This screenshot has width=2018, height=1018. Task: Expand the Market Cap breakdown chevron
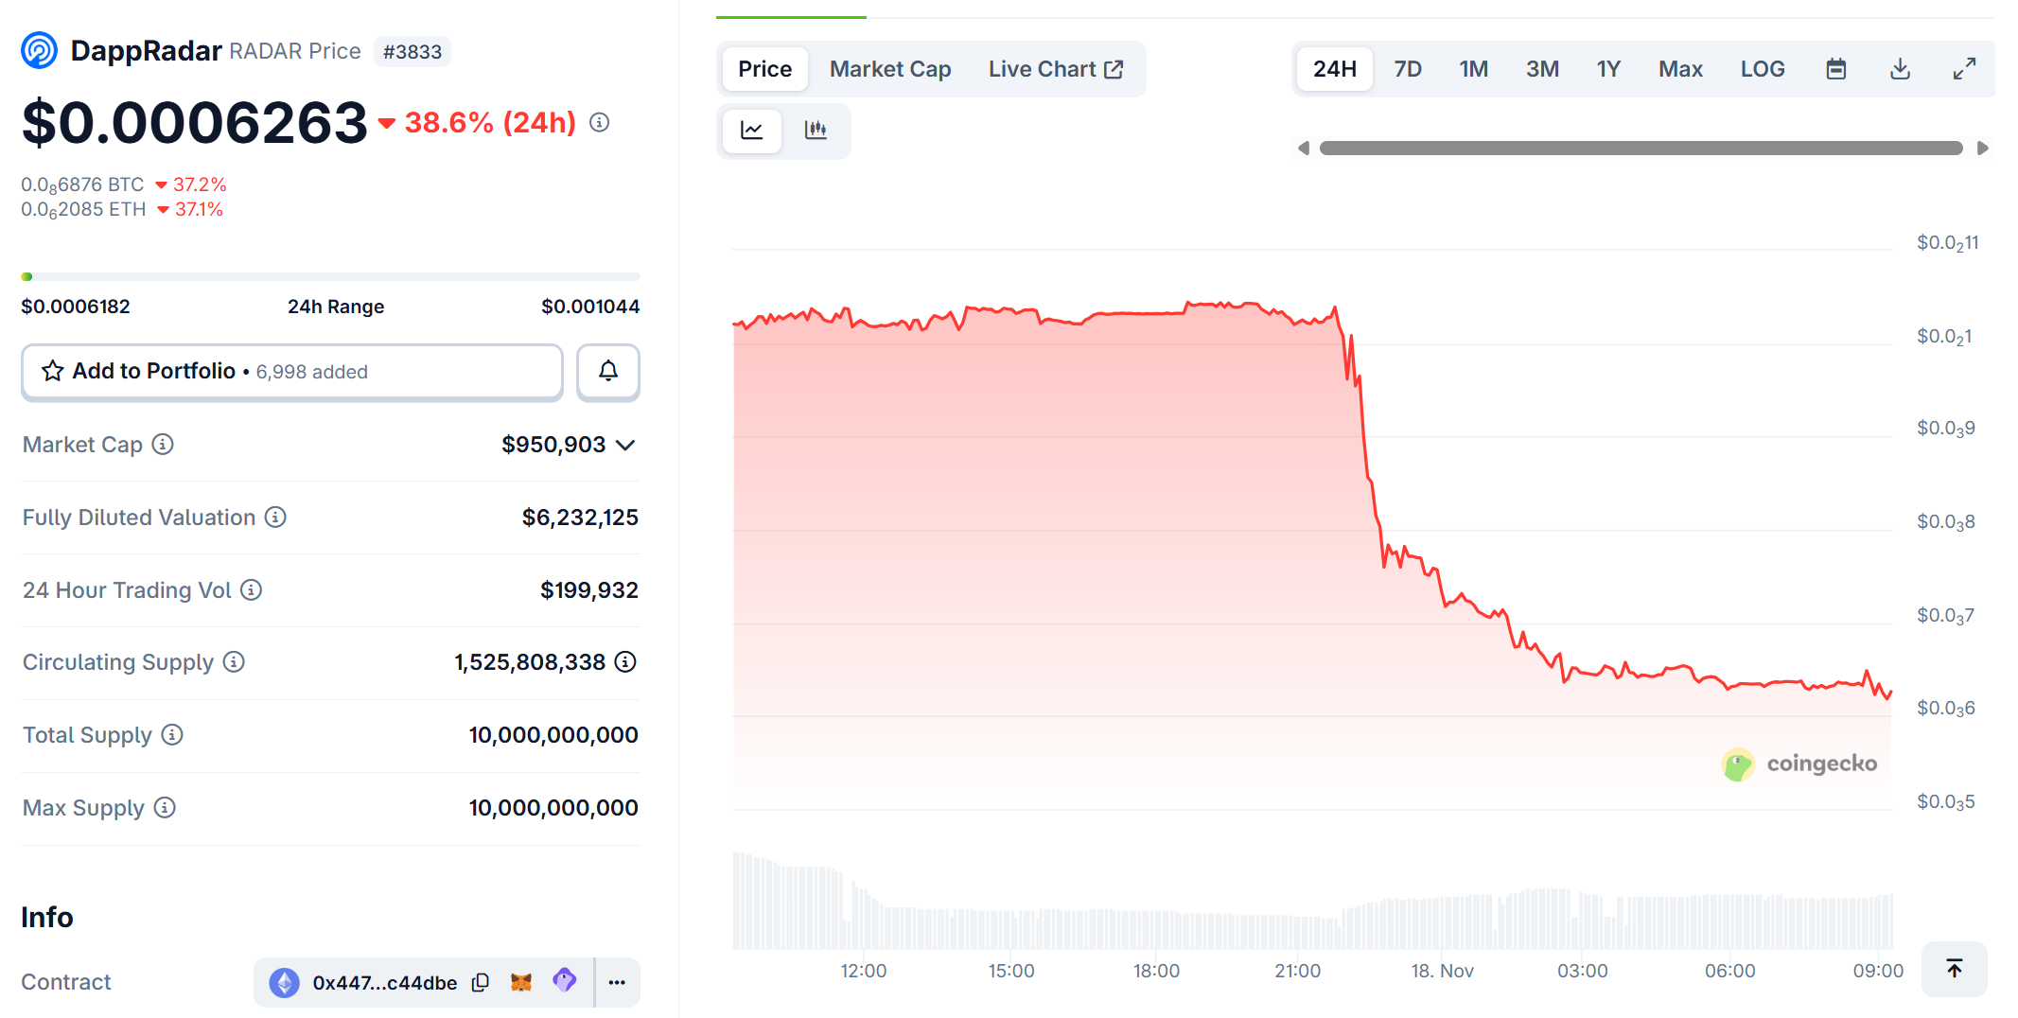tap(624, 445)
